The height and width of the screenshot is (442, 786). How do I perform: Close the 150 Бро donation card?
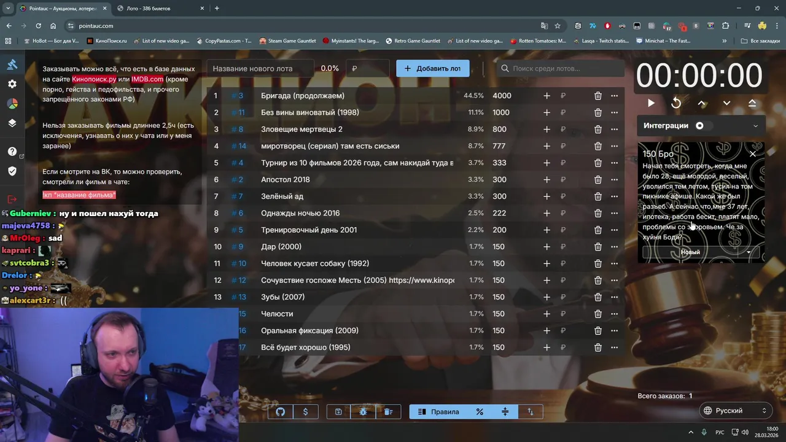(x=753, y=153)
